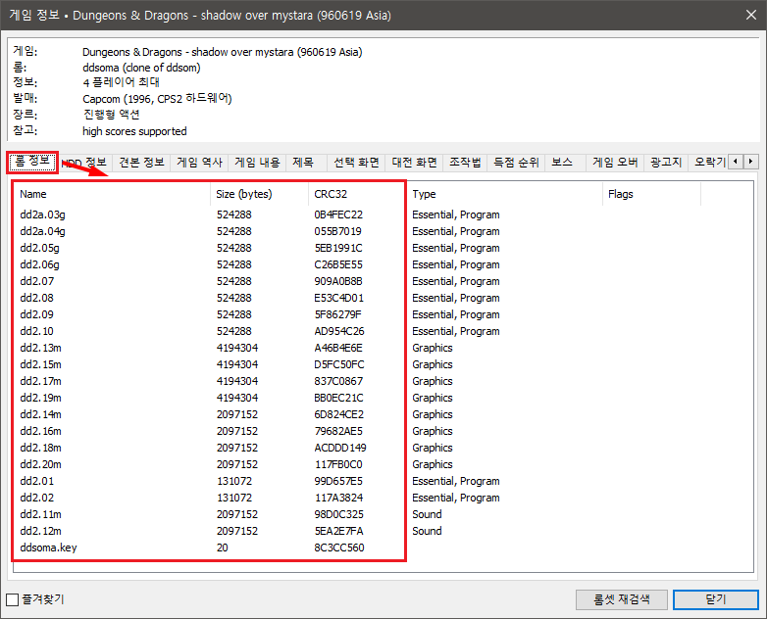
Task: Click the 4 플레이어 최대 text
Action: (121, 82)
